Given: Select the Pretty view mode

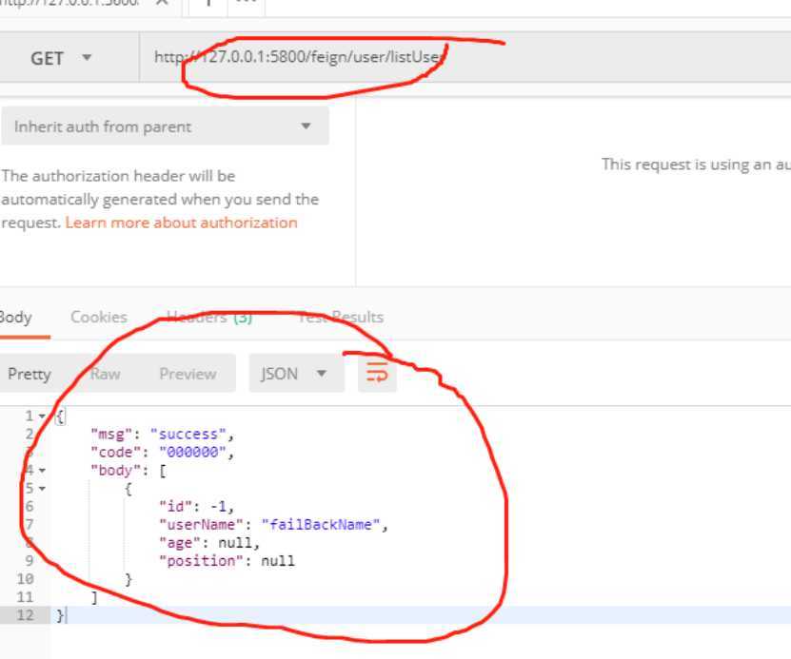Looking at the screenshot, I should coord(30,374).
